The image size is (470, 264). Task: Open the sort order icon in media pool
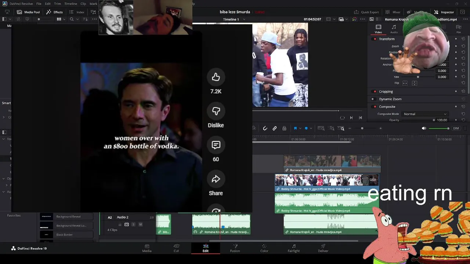point(85,19)
